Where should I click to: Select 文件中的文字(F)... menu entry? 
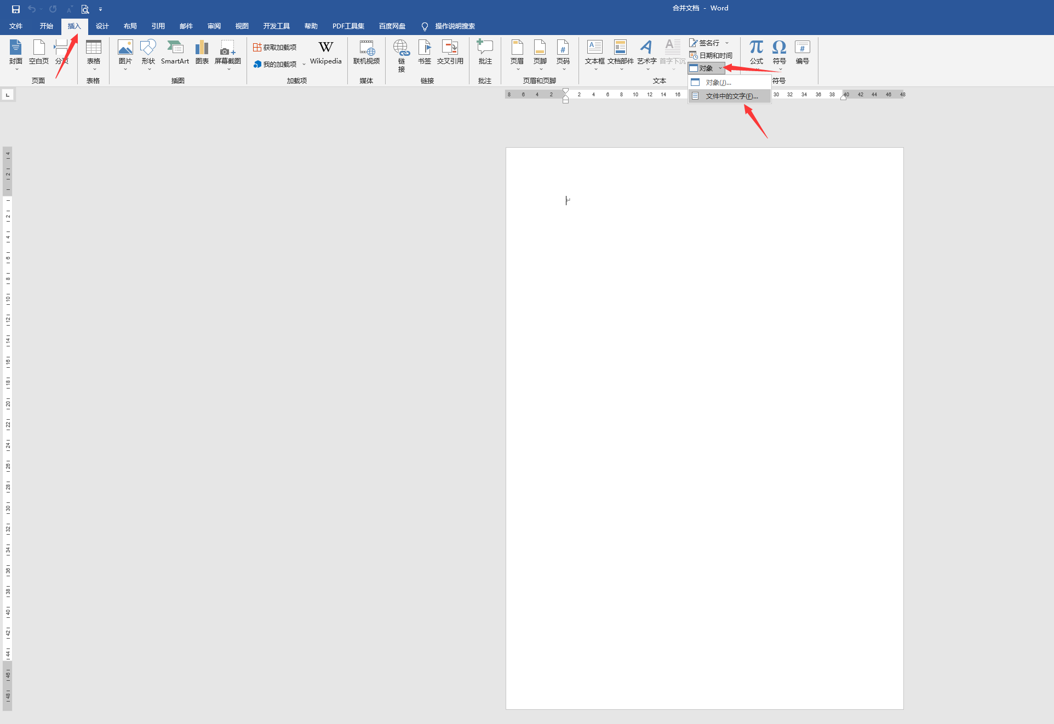point(731,96)
